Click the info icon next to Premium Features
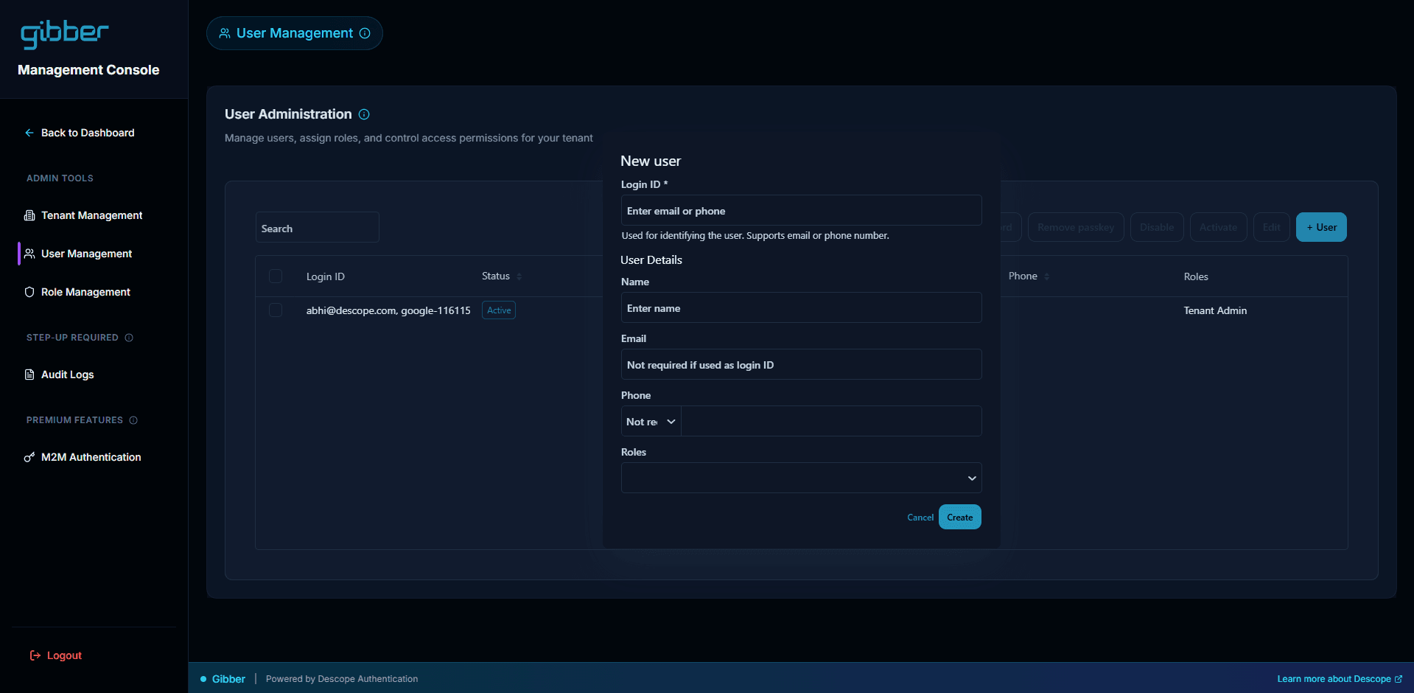This screenshot has width=1414, height=693. point(134,420)
